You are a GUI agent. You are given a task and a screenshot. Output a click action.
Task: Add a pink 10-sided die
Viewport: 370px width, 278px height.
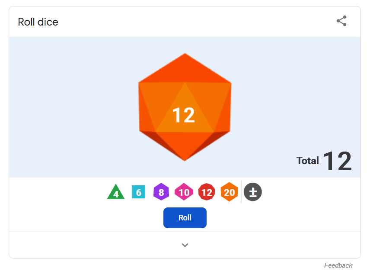pos(184,192)
